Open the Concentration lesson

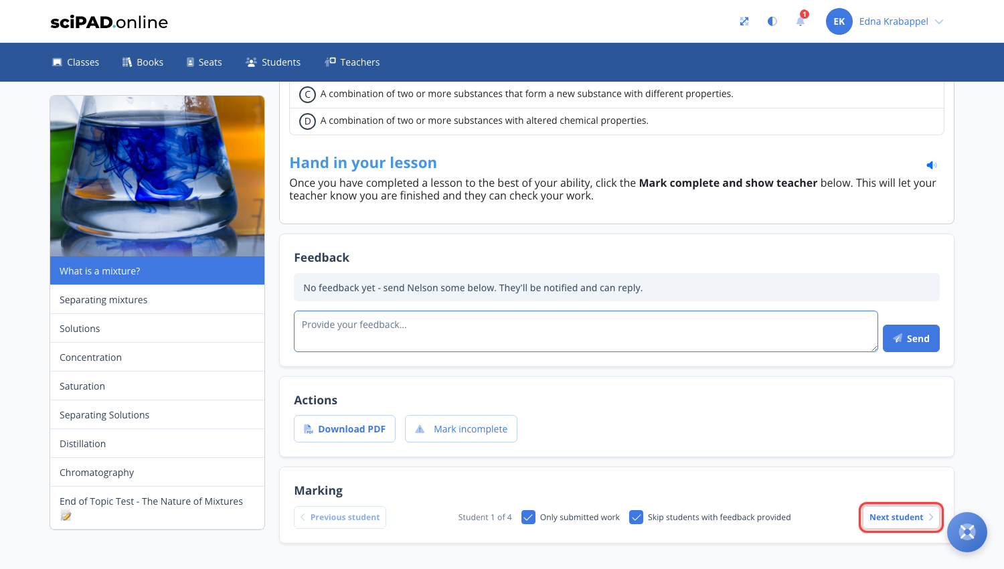[x=157, y=357]
